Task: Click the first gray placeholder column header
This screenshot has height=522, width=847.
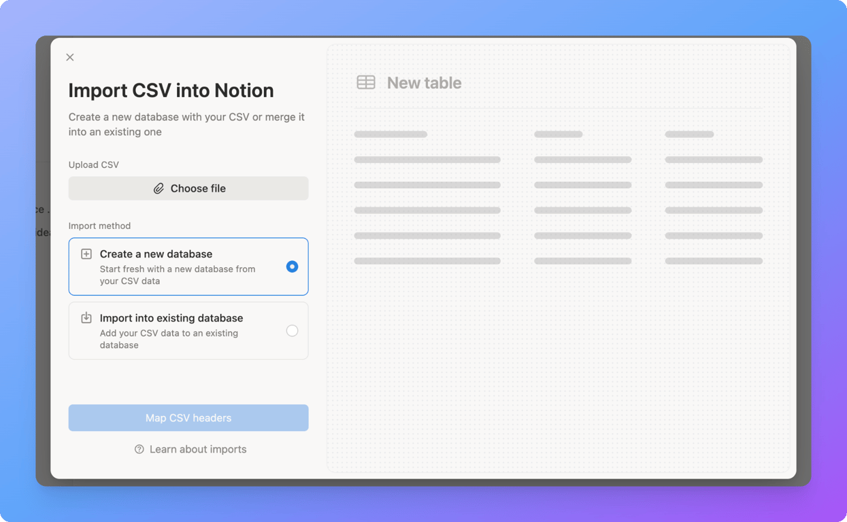Action: pos(391,134)
